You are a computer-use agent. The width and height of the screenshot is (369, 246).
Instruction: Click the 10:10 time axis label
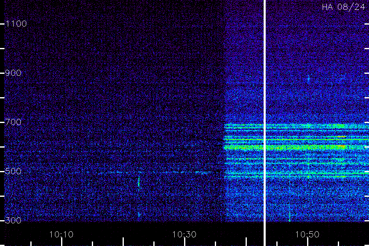[x=61, y=235]
